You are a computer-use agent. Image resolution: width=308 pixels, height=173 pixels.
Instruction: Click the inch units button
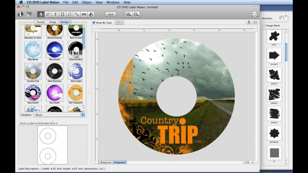pyautogui.click(x=110, y=14)
